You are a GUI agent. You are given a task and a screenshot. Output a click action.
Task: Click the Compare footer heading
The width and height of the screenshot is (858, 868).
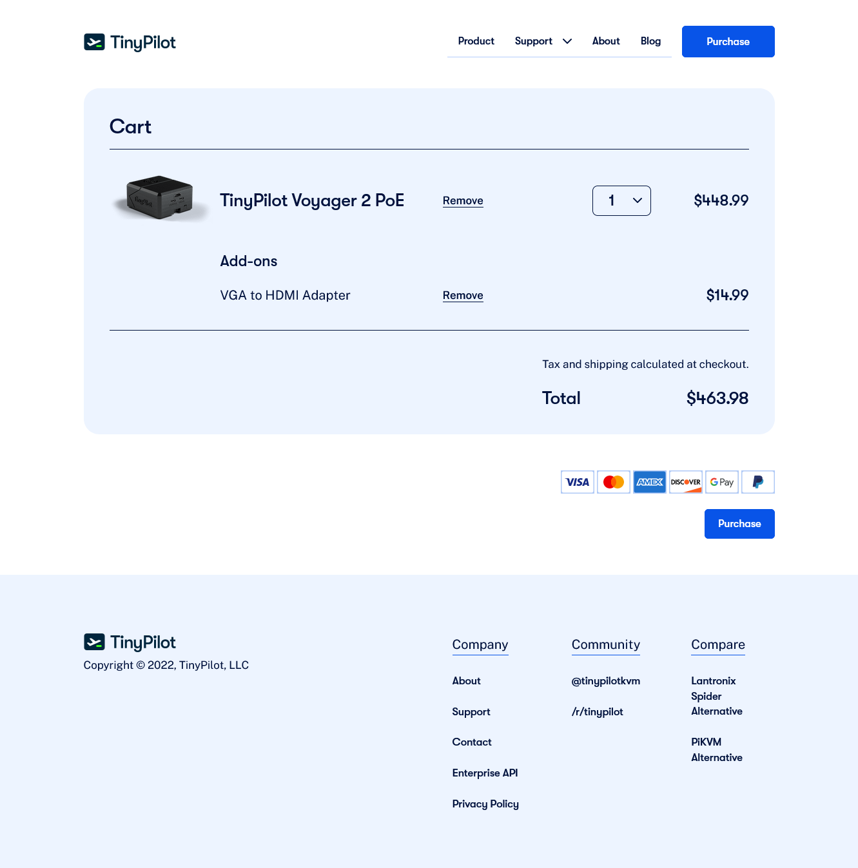click(718, 645)
